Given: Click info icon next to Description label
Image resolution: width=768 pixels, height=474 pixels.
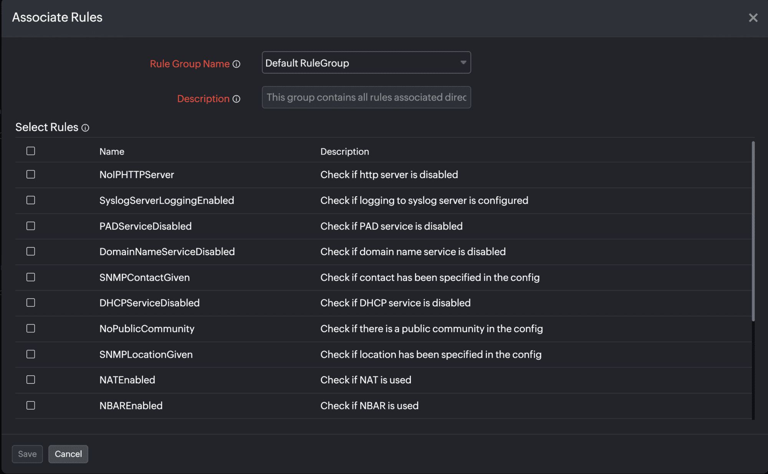Looking at the screenshot, I should [x=237, y=99].
